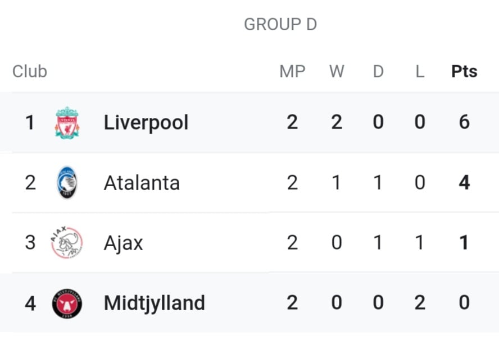Click the Midtjylland club badge icon

(x=67, y=303)
